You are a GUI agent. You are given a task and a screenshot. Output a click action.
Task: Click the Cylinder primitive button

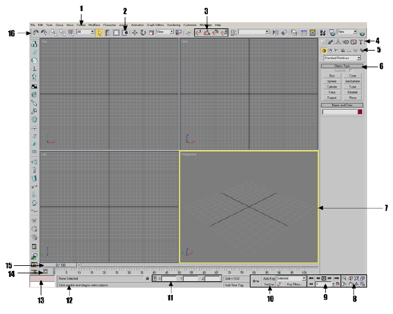(332, 87)
